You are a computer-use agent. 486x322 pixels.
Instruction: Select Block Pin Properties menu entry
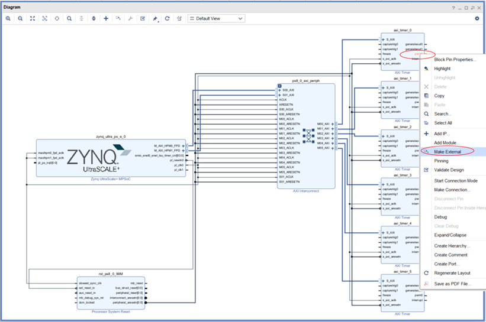point(455,60)
